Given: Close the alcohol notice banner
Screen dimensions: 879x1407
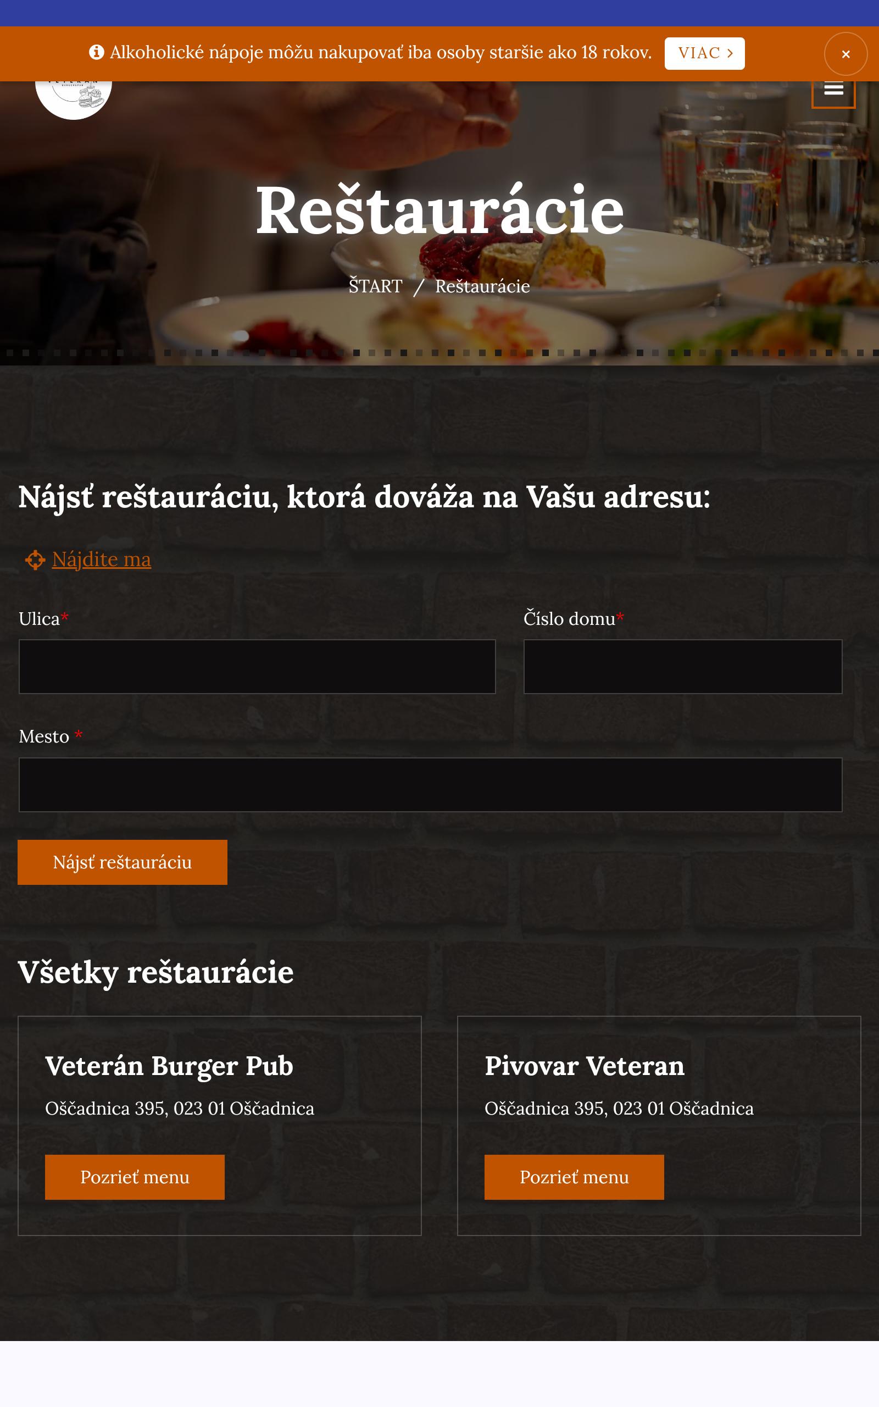Looking at the screenshot, I should pyautogui.click(x=846, y=54).
